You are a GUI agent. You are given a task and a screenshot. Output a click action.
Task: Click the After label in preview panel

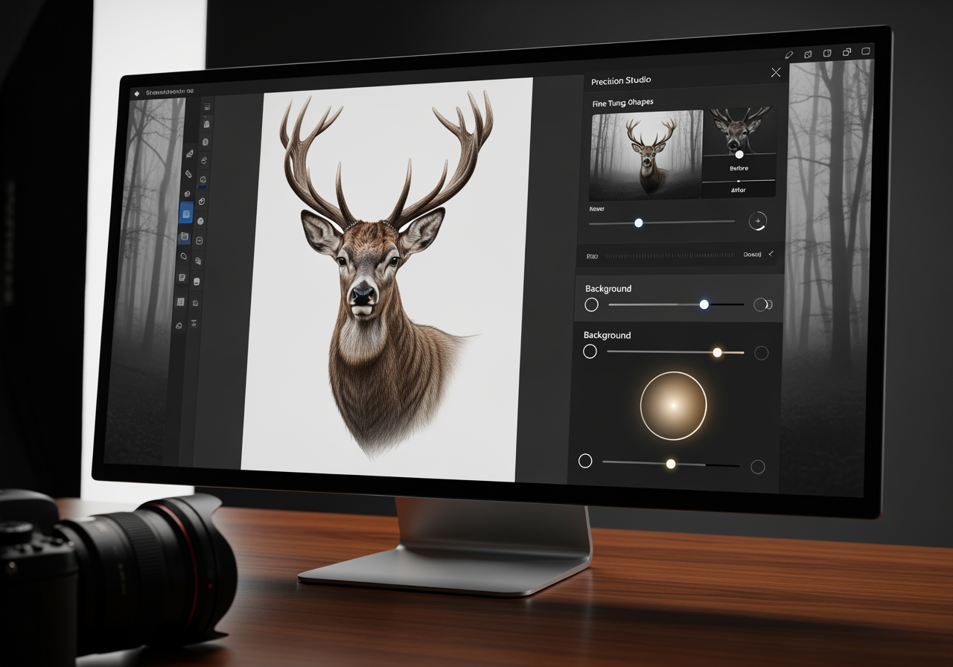coord(738,190)
